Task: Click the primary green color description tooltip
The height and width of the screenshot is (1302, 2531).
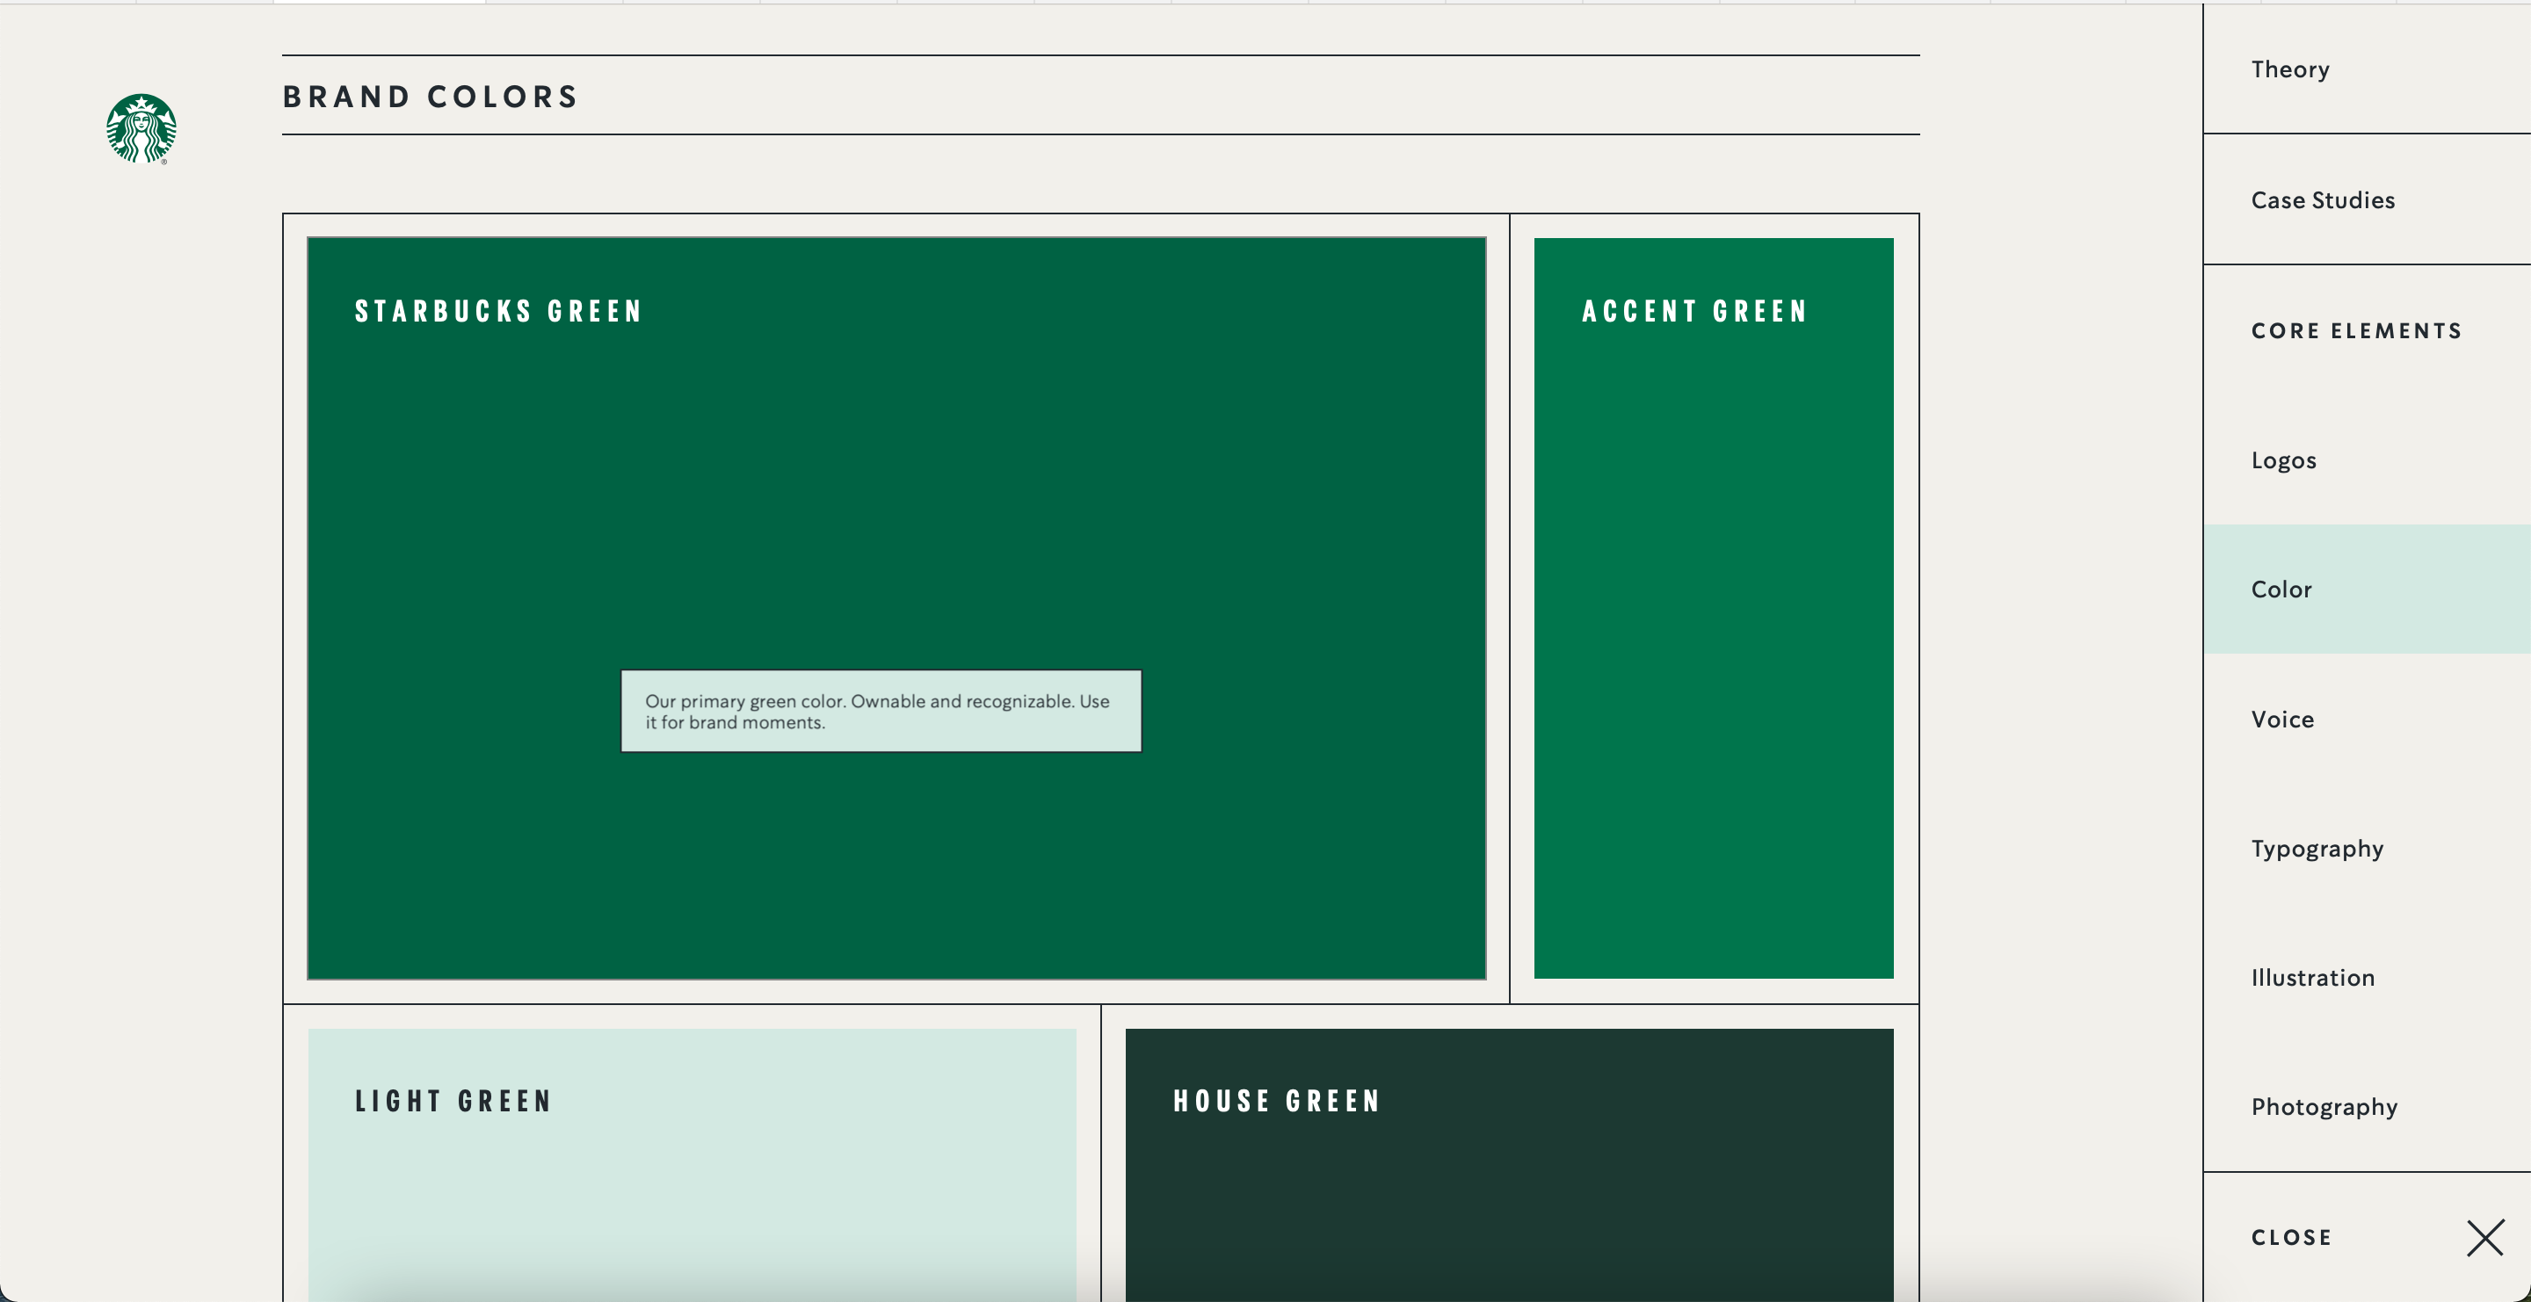Action: [x=881, y=711]
